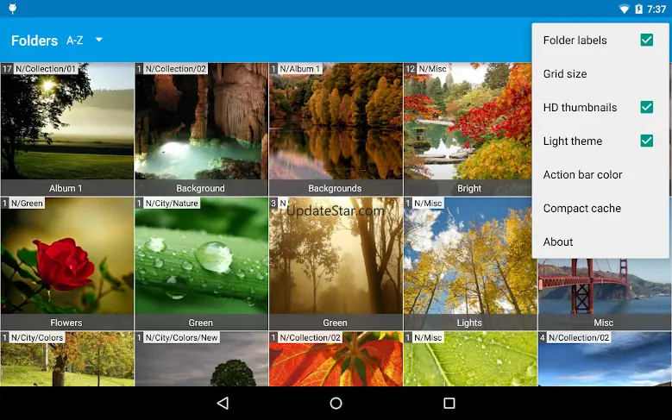
Task: Tap the Folders title in action bar
Action: pos(35,41)
